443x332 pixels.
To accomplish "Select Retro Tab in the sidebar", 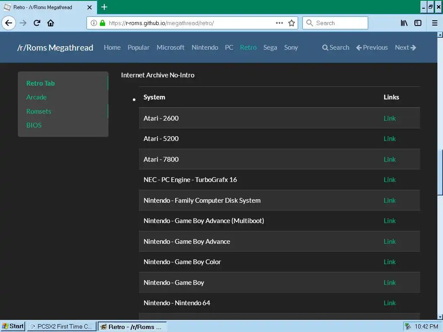I will [40, 83].
